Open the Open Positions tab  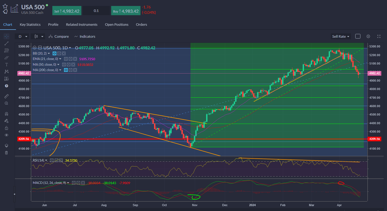pos(117,24)
